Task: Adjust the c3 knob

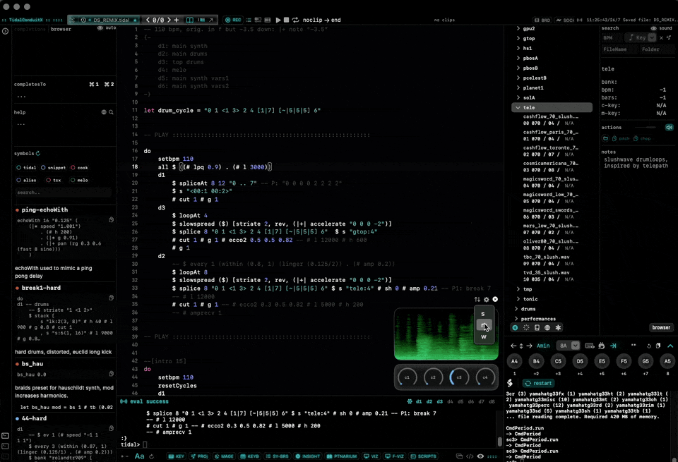Action: tap(459, 377)
